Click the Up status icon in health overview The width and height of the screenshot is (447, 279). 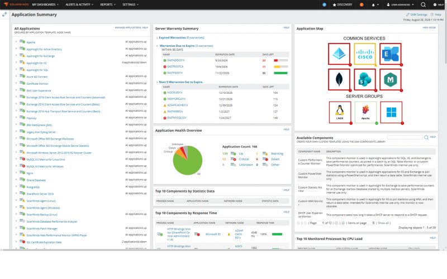pos(233,154)
